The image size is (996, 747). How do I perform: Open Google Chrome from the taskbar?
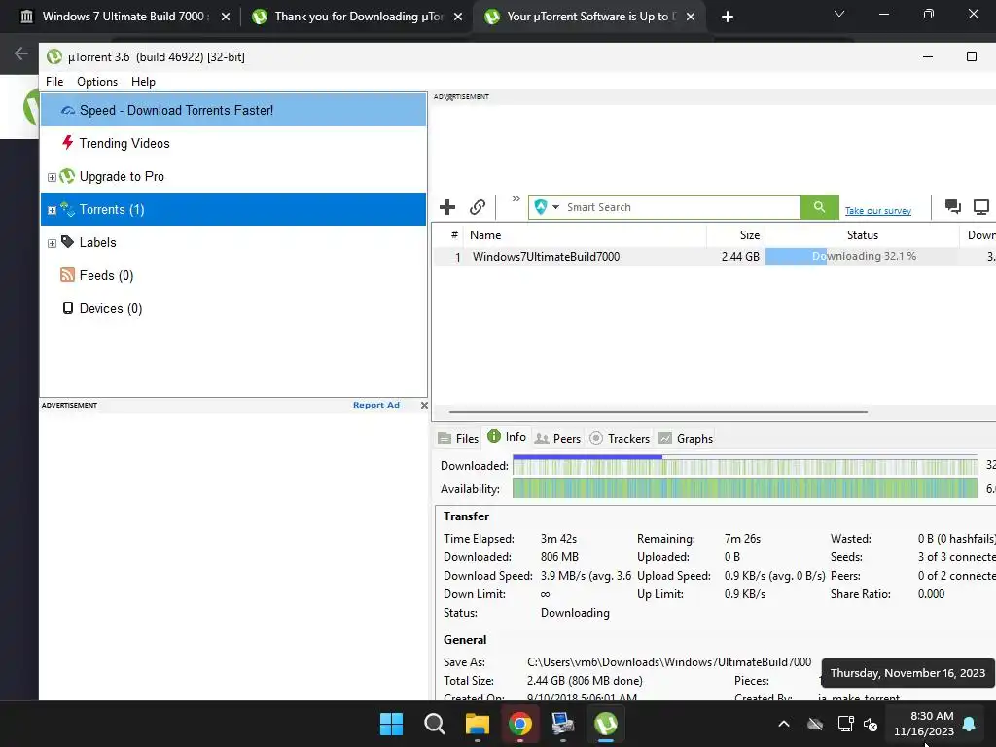[519, 724]
